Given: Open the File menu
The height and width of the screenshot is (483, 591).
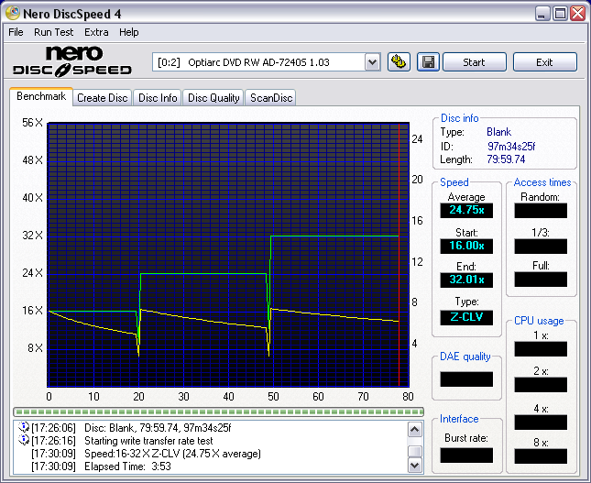Looking at the screenshot, I should pyautogui.click(x=16, y=32).
